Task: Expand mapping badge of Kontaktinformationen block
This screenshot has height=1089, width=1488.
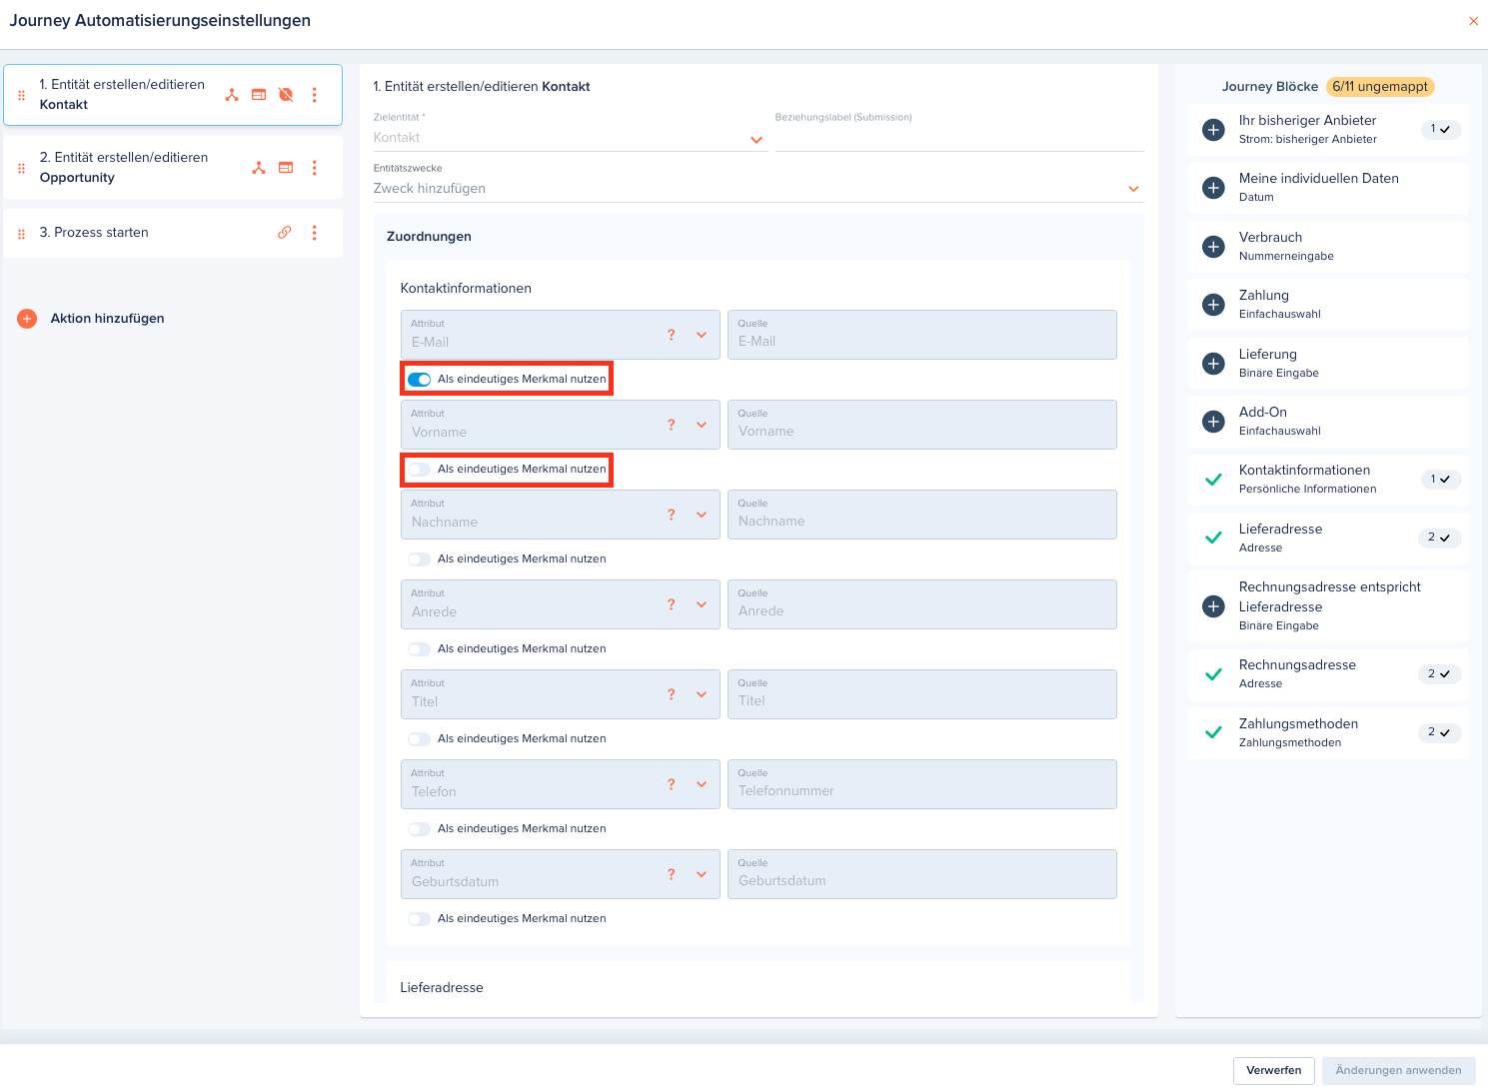Action: click(1441, 480)
